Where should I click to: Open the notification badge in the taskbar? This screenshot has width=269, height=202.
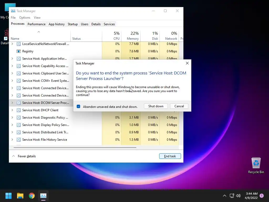[x=262, y=196]
